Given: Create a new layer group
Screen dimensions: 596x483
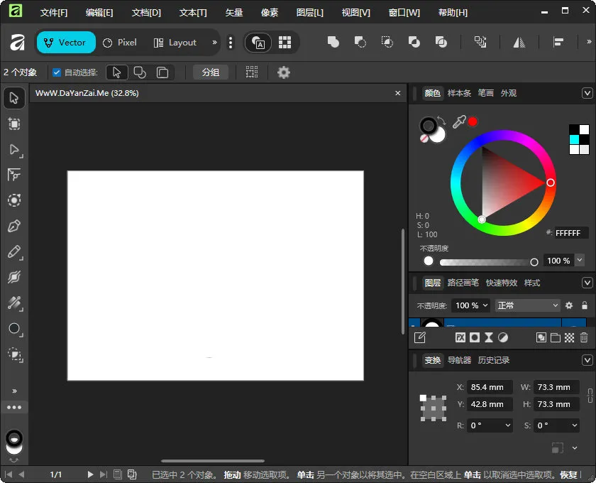Looking at the screenshot, I should click(x=554, y=337).
